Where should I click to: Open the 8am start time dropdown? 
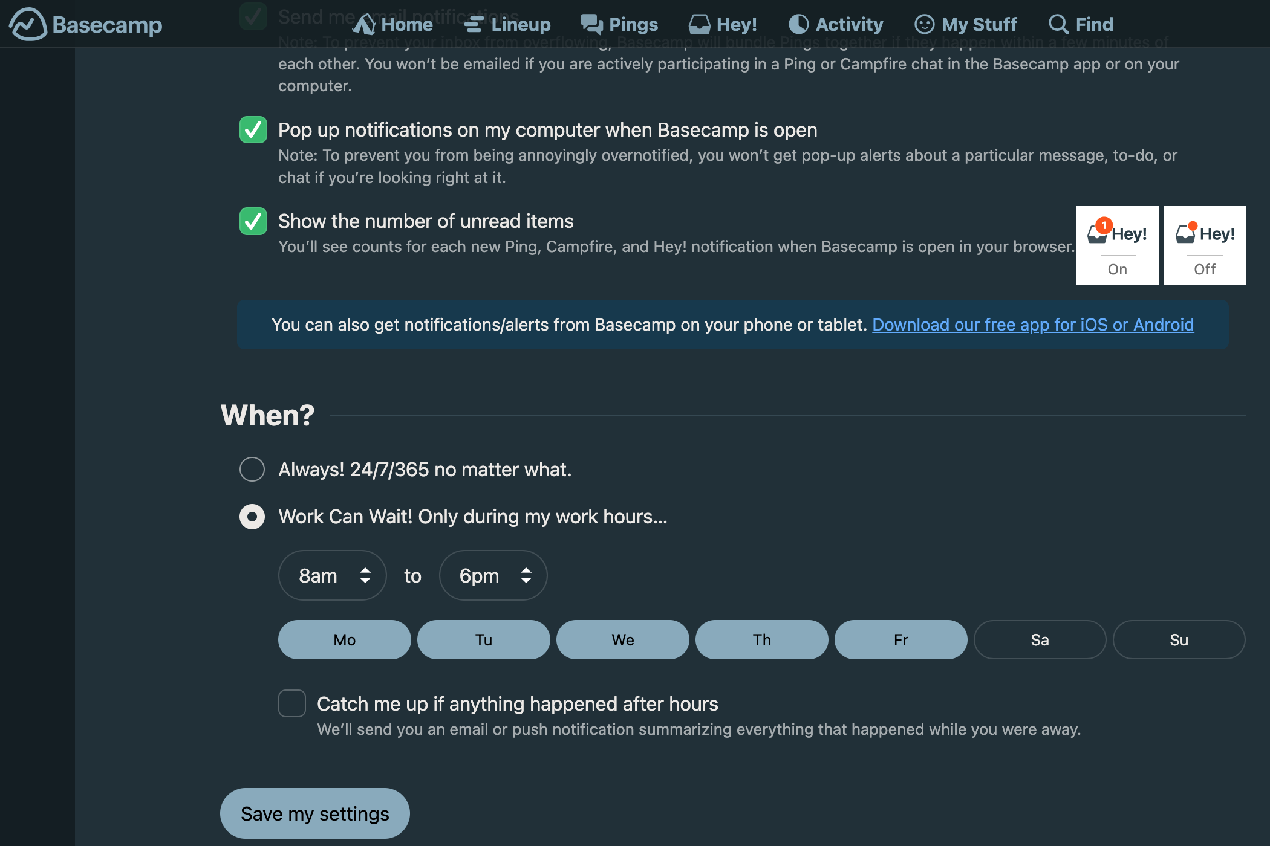[x=332, y=575]
